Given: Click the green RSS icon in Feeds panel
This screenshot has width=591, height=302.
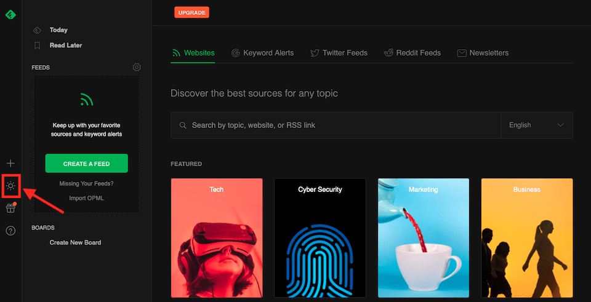Looking at the screenshot, I should click(x=86, y=98).
